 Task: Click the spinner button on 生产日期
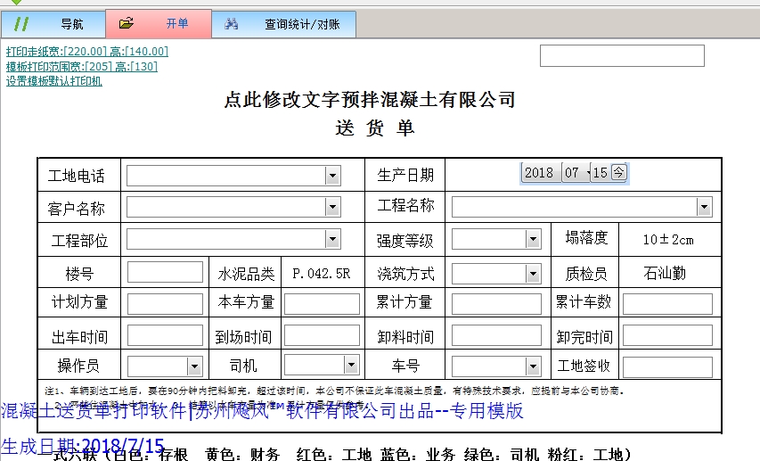tap(619, 173)
